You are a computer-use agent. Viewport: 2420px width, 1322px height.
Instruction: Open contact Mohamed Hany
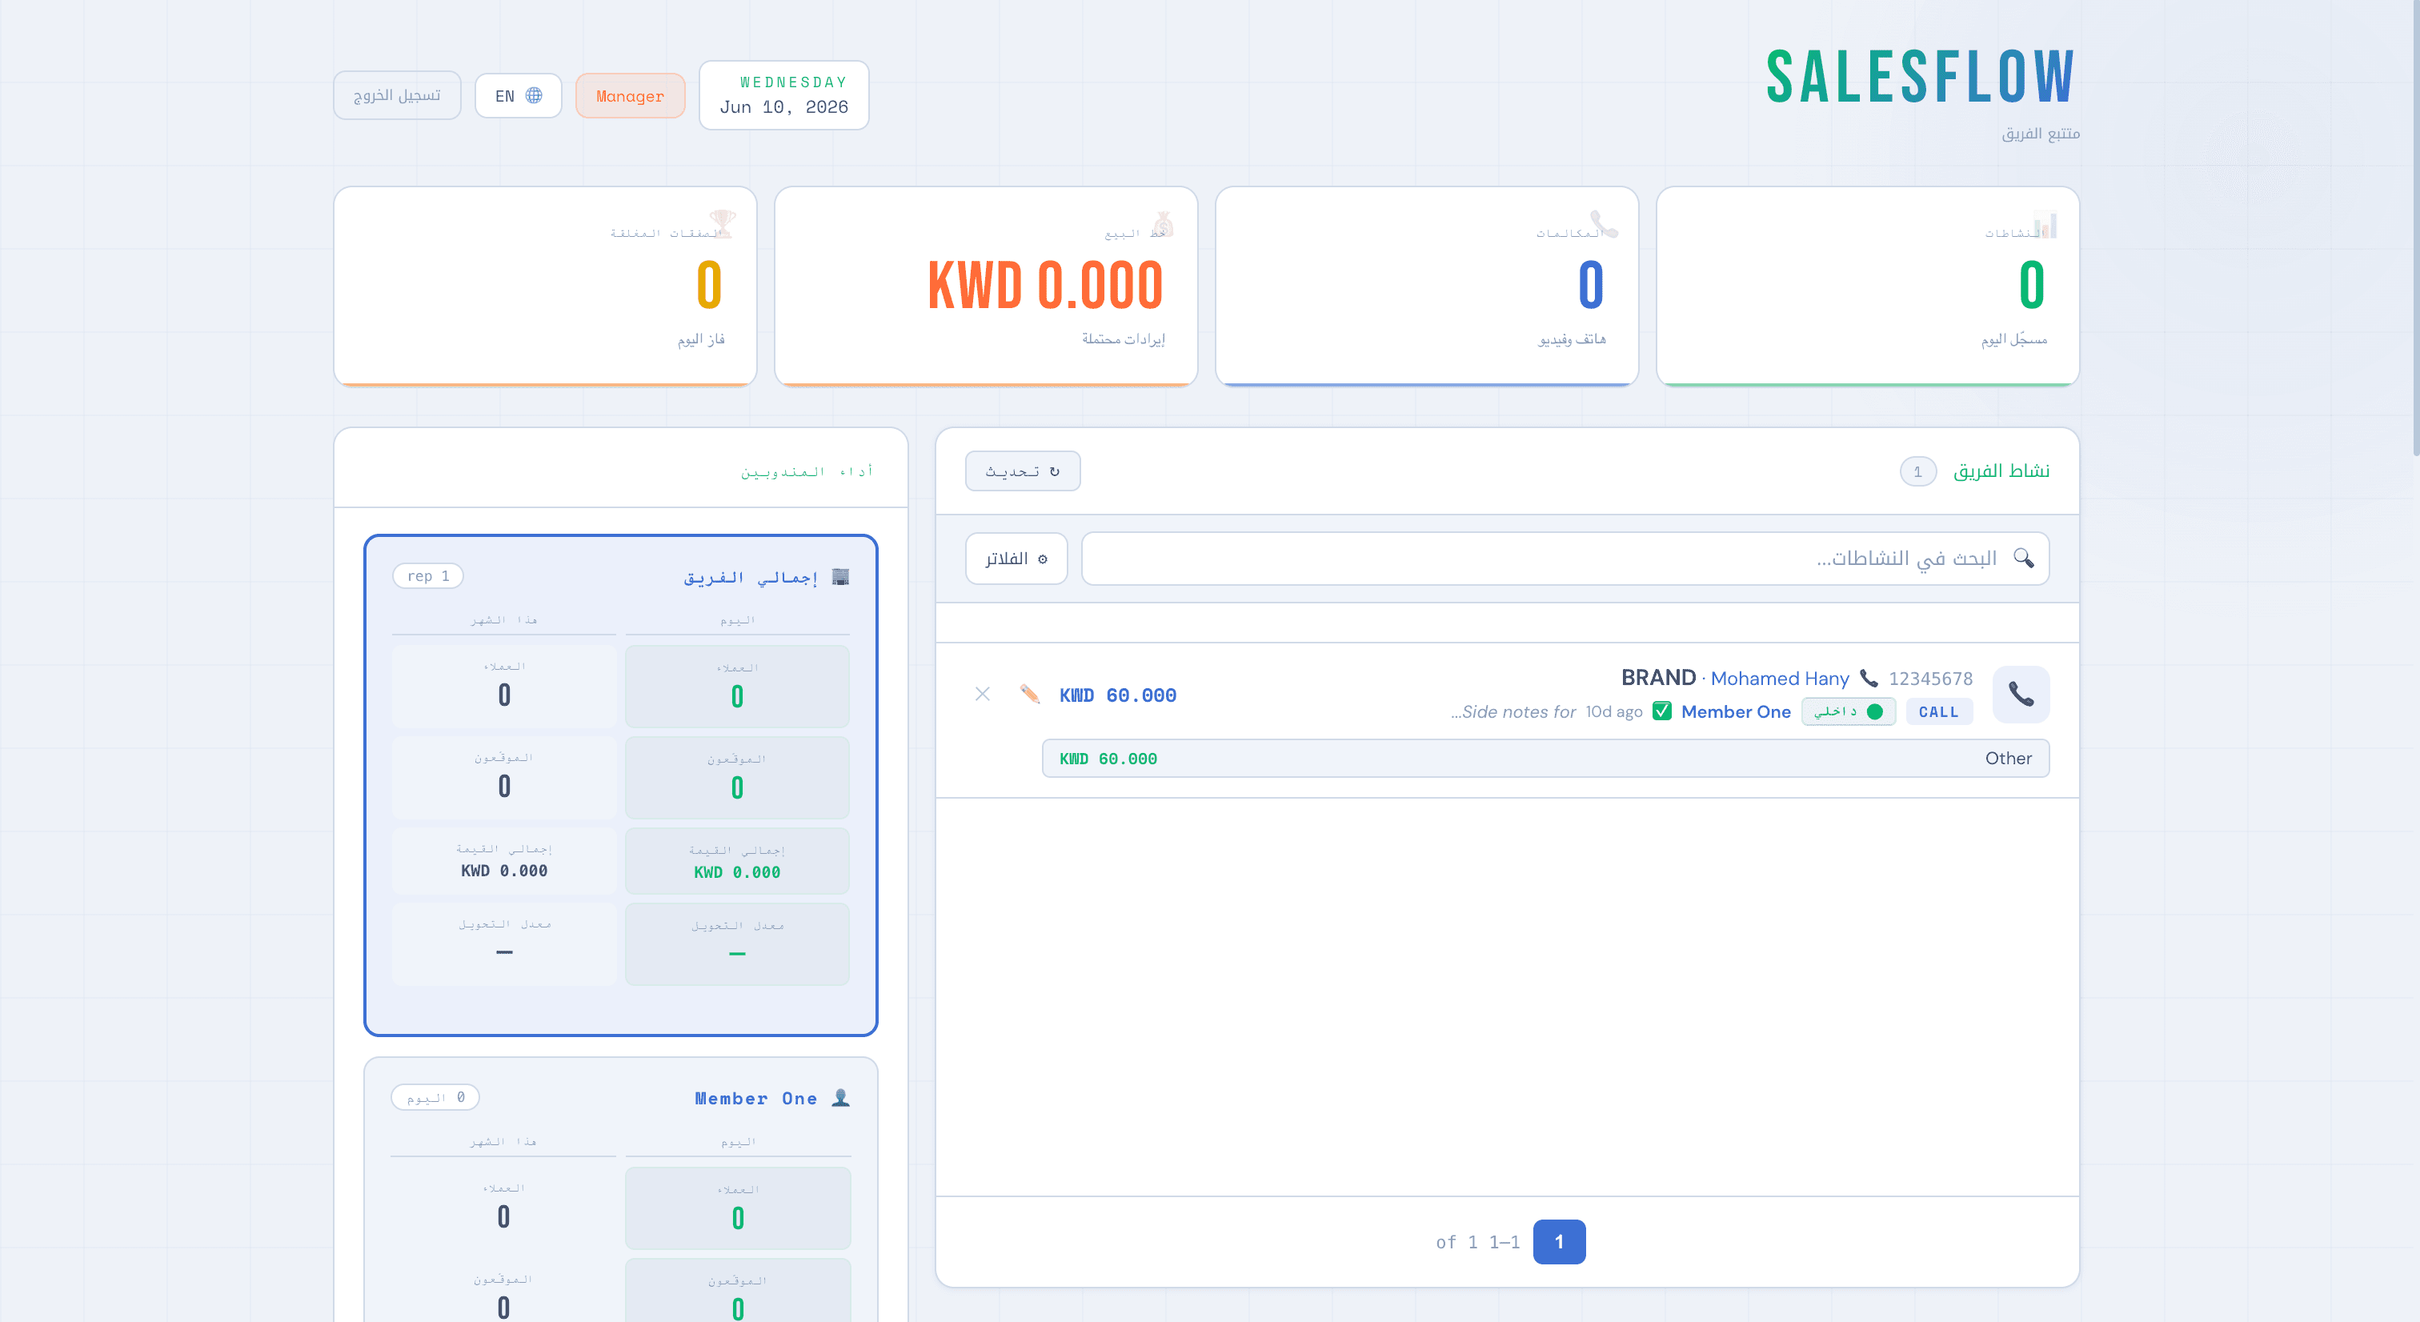[x=1779, y=678]
